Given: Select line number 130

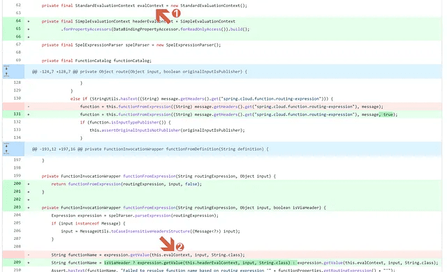Looking at the screenshot, I should 17,98.
